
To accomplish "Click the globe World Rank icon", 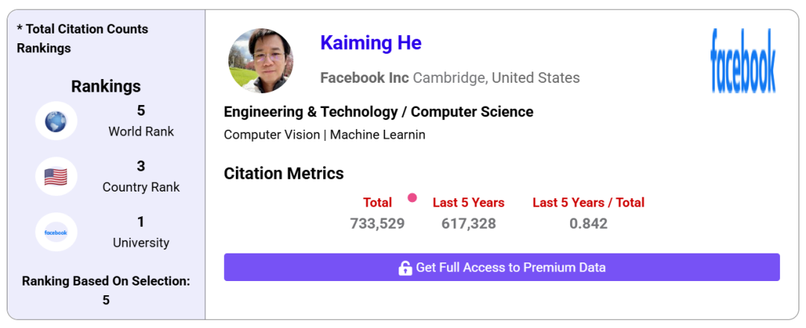I will (56, 122).
